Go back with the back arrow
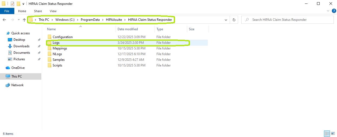337x137 pixels. pos(4,20)
